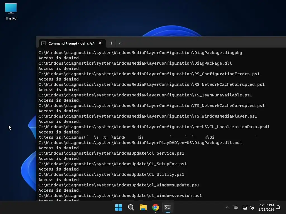Click the CL_LocalizationData.psd1 line
Image resolution: width=286 pixels, height=214 pixels.
pyautogui.click(x=154, y=127)
